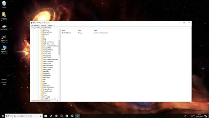This screenshot has width=209, height=118.
Task: Select the gimp shortcut on the desktop
Action: coord(4,39)
